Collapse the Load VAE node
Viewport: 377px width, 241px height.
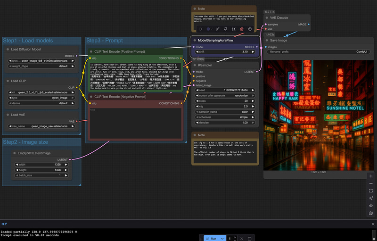coord(8,115)
